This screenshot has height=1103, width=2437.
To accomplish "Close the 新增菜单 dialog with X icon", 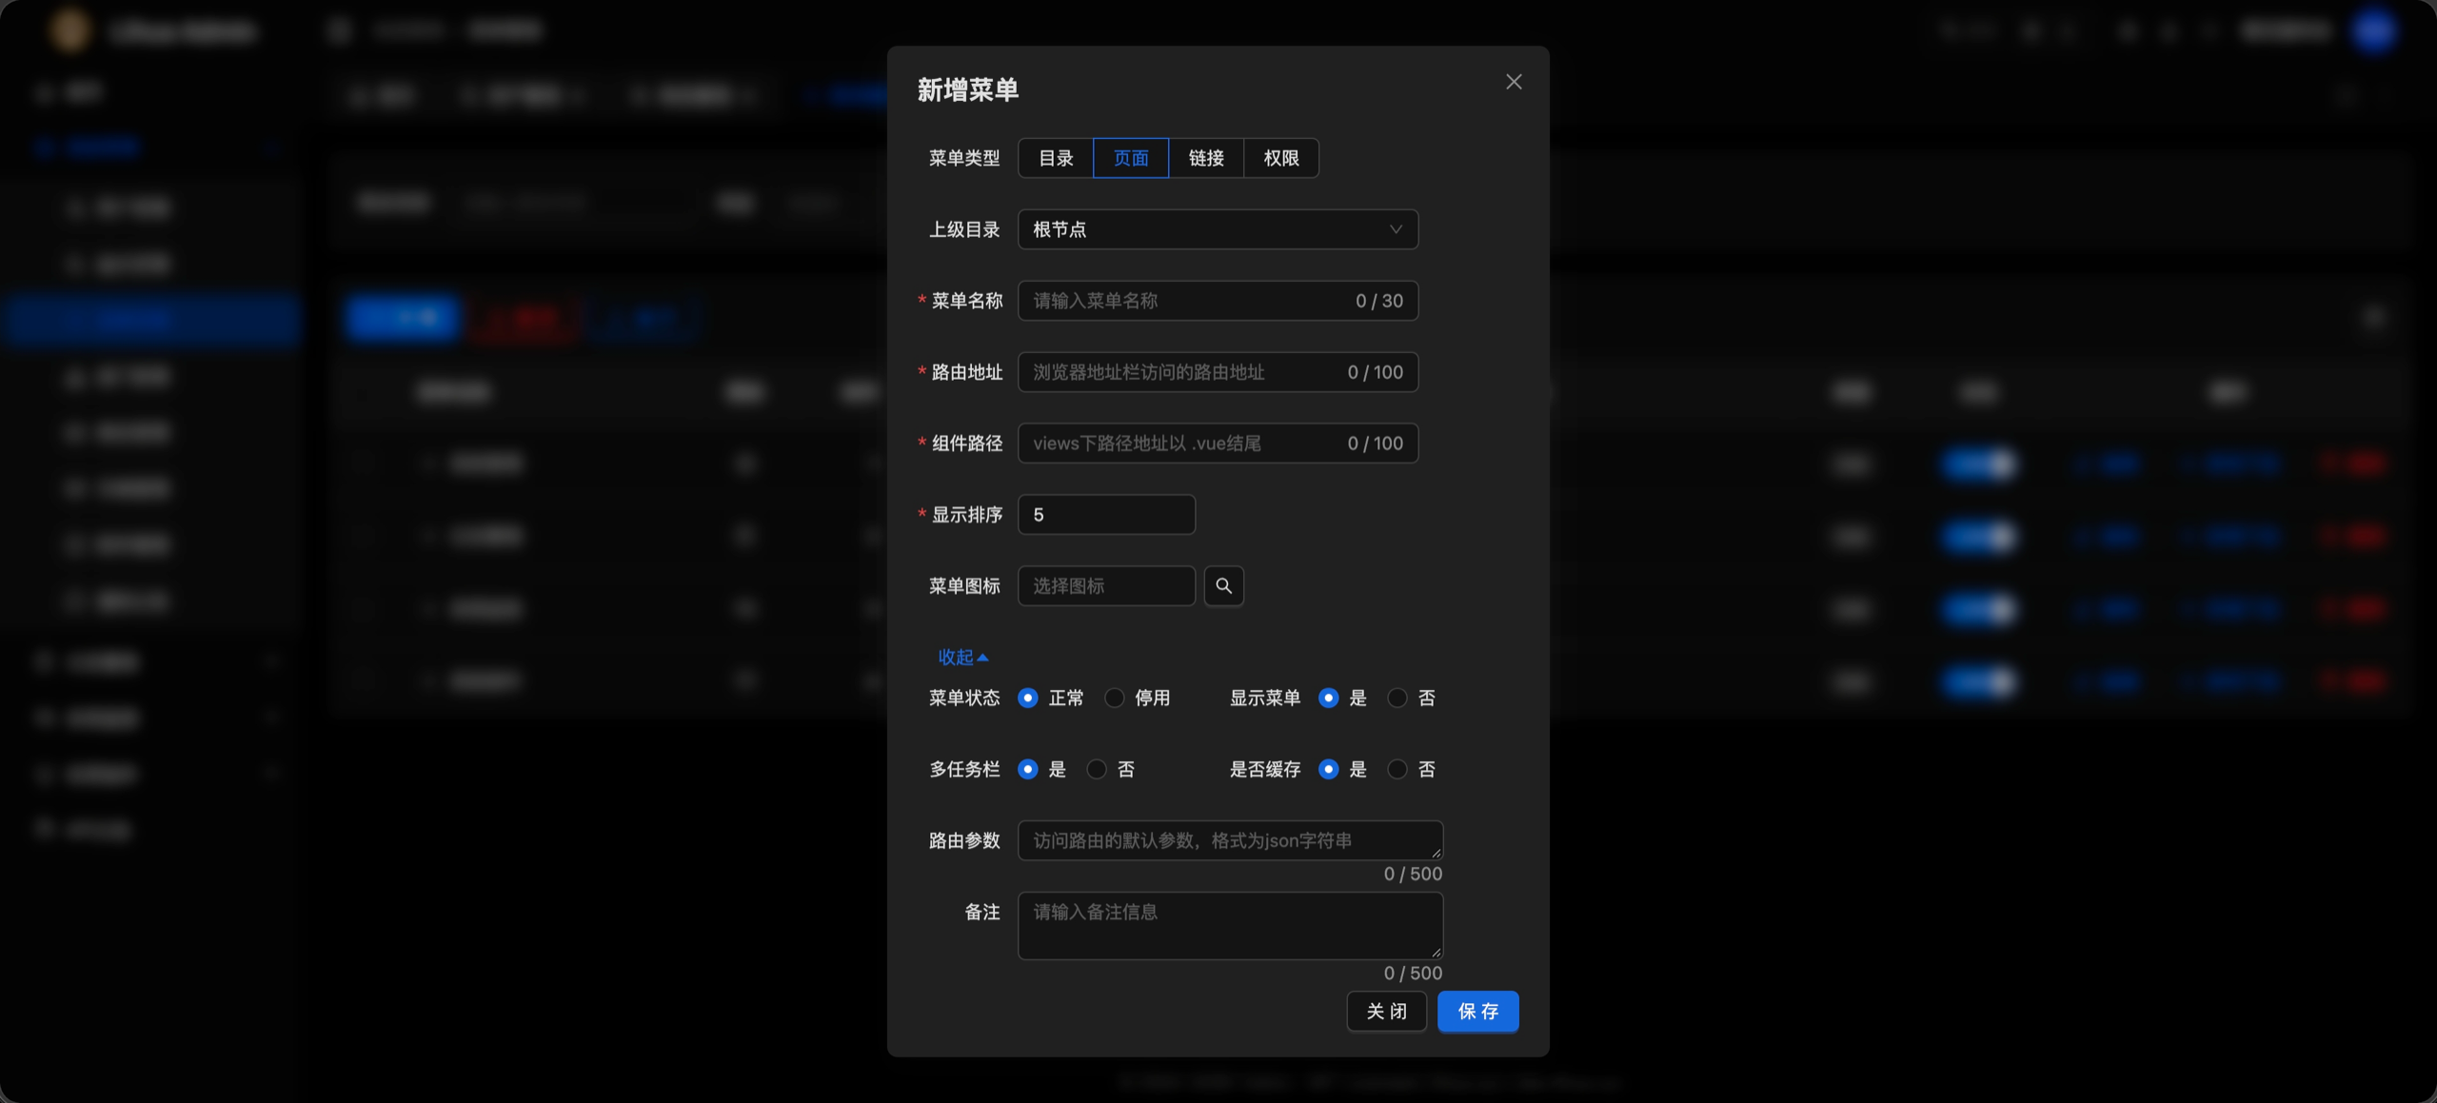I will [1514, 82].
